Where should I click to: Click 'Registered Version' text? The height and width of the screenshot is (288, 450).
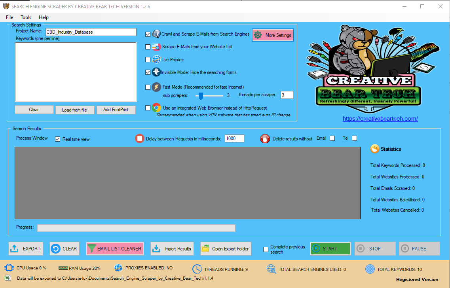pyautogui.click(x=417, y=279)
